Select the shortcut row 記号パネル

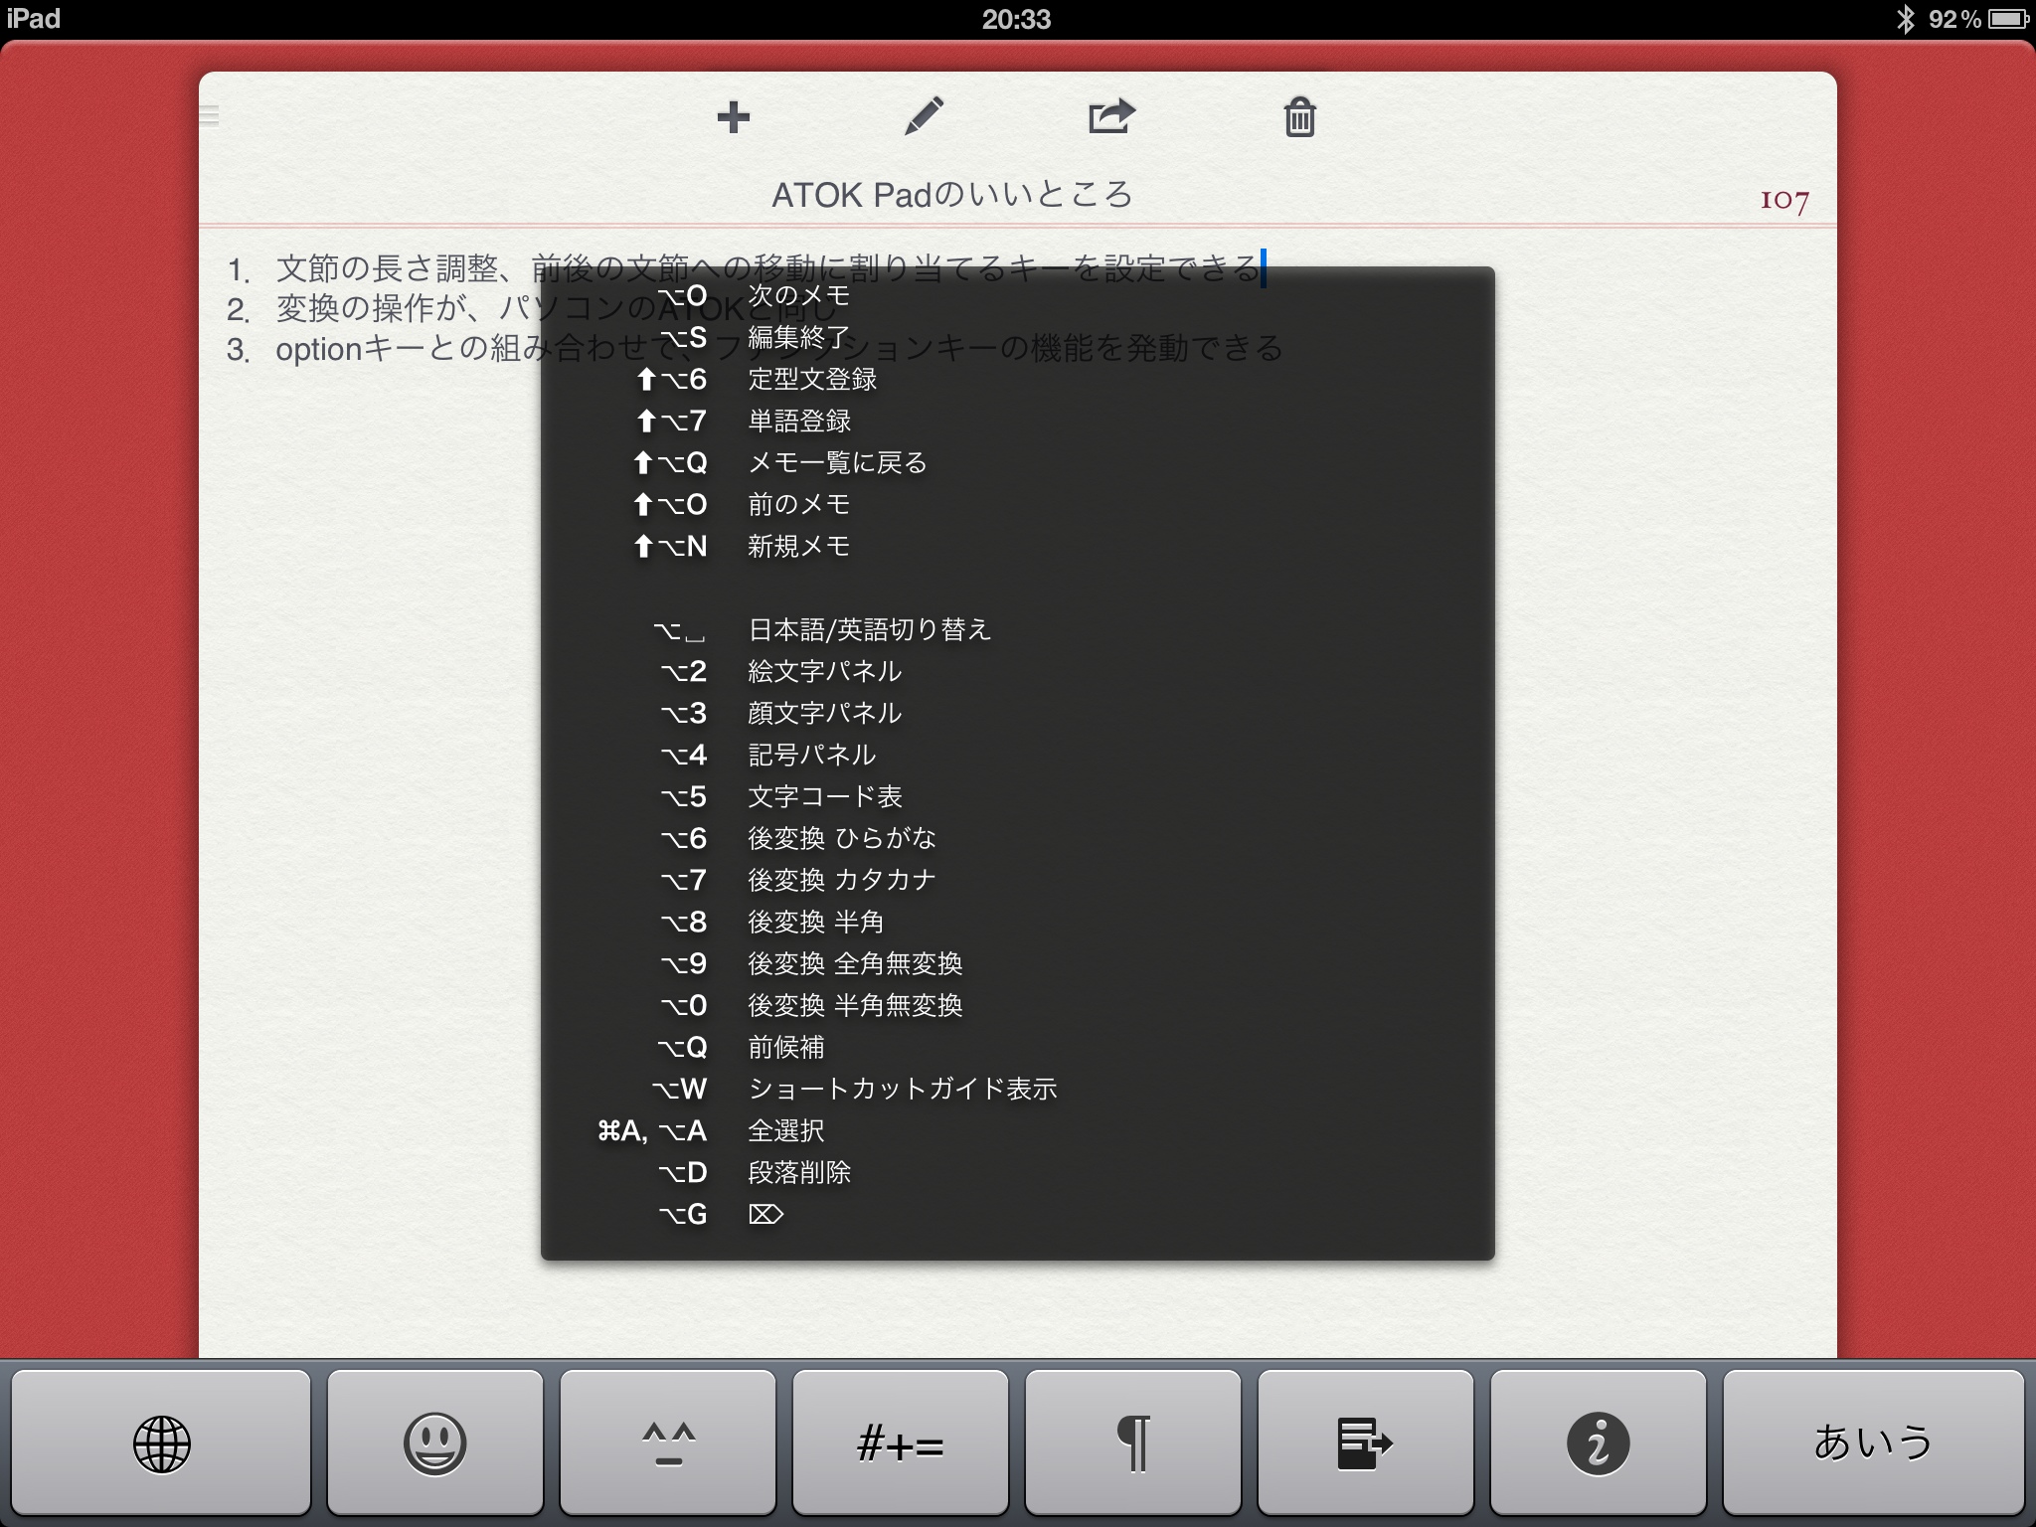1018,755
